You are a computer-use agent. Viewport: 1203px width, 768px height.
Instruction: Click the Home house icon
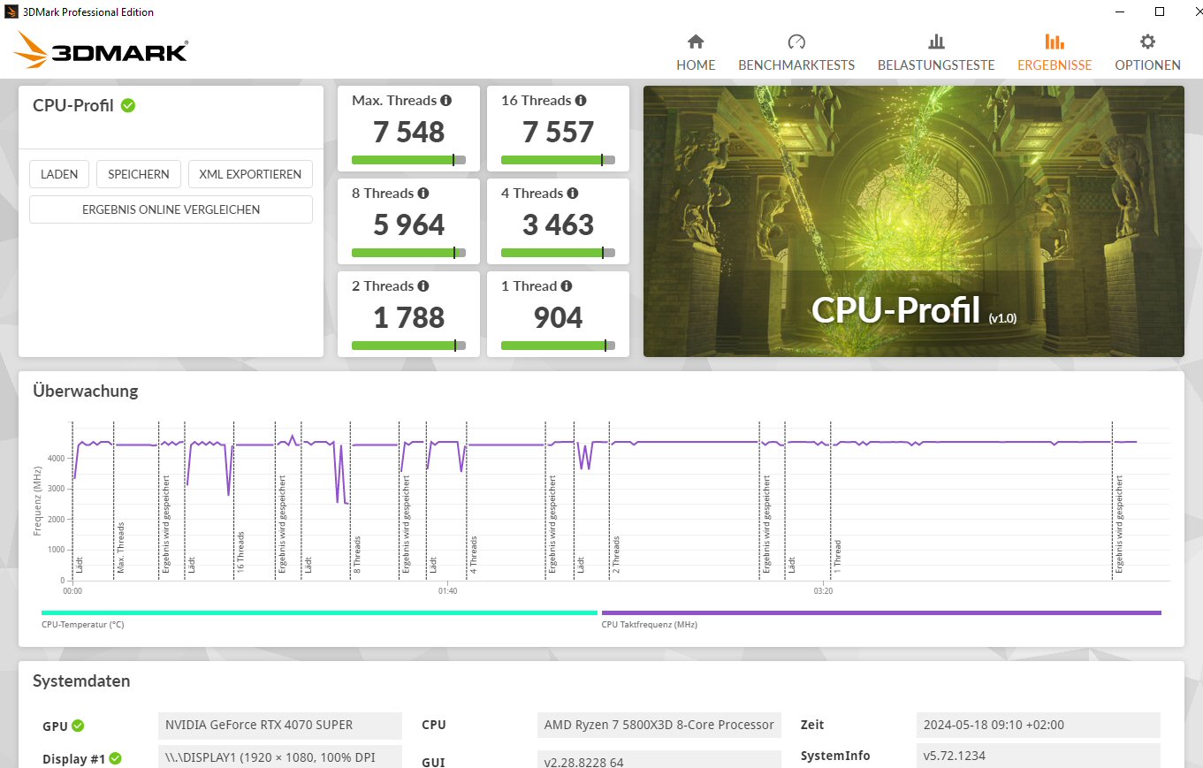(x=696, y=42)
